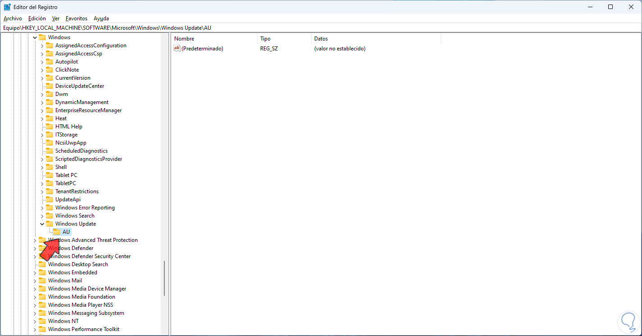
Task: Click the registry path address bar
Action: pos(321,28)
